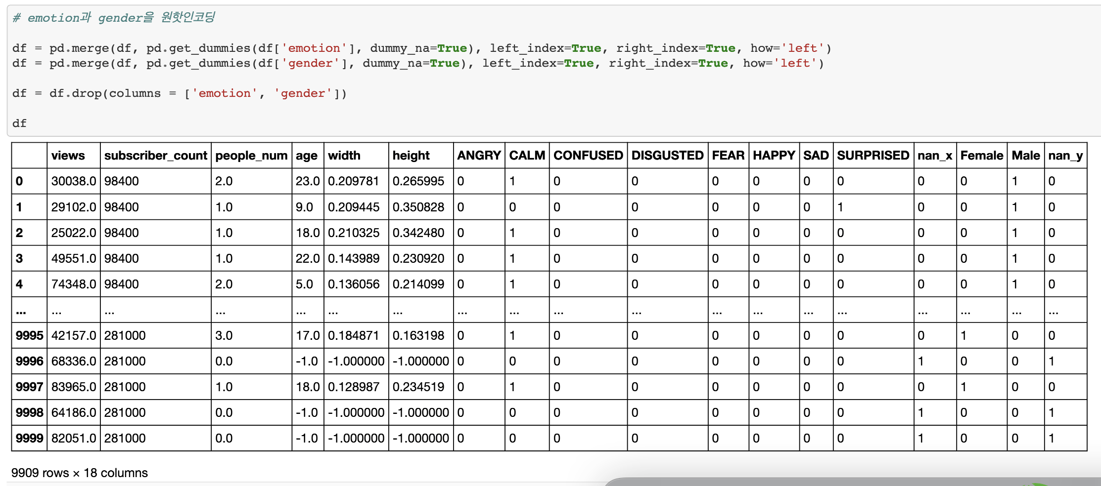Screen dimensions: 1101x486
Task: Select age value 5.0
Action: coord(304,284)
